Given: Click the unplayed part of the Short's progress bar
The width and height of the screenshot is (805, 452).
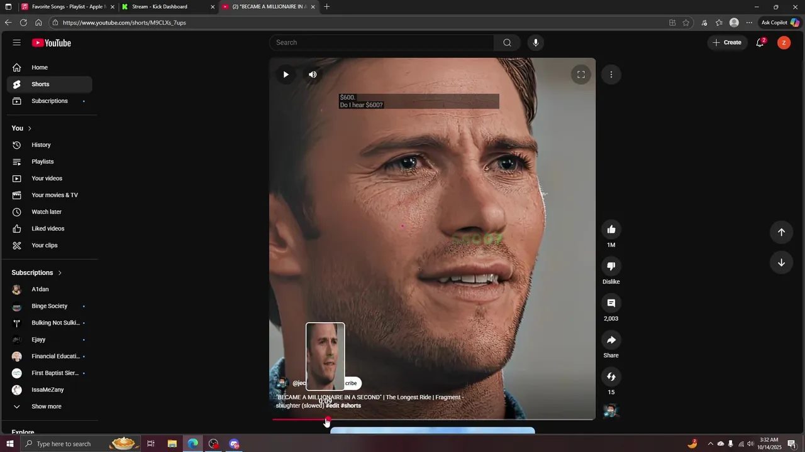Looking at the screenshot, I should point(462,419).
